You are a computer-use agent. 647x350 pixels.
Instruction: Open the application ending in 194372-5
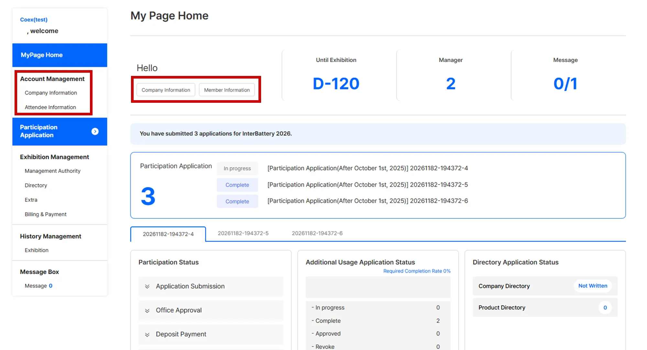tap(367, 185)
